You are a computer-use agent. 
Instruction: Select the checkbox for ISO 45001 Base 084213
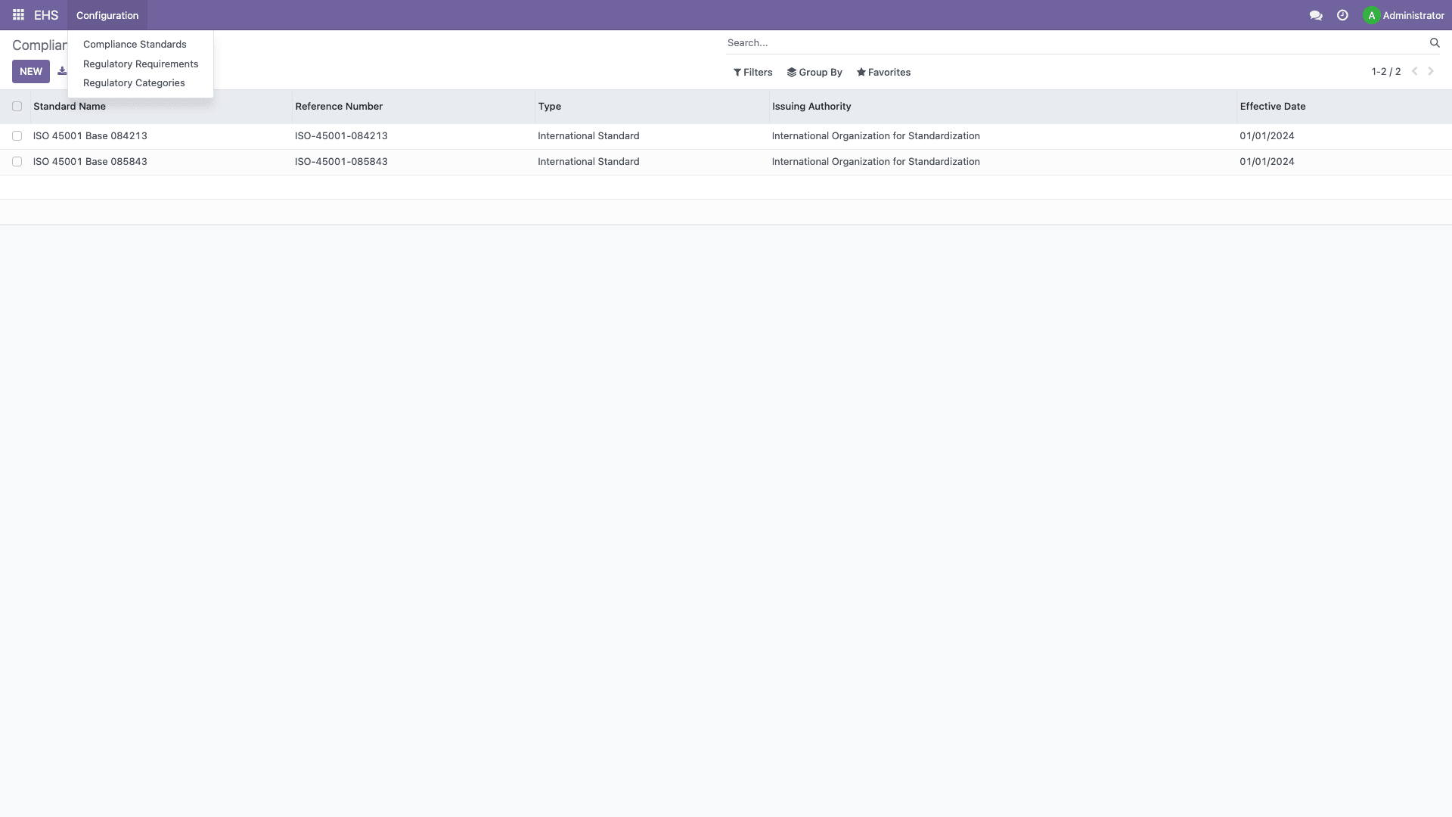pos(17,135)
